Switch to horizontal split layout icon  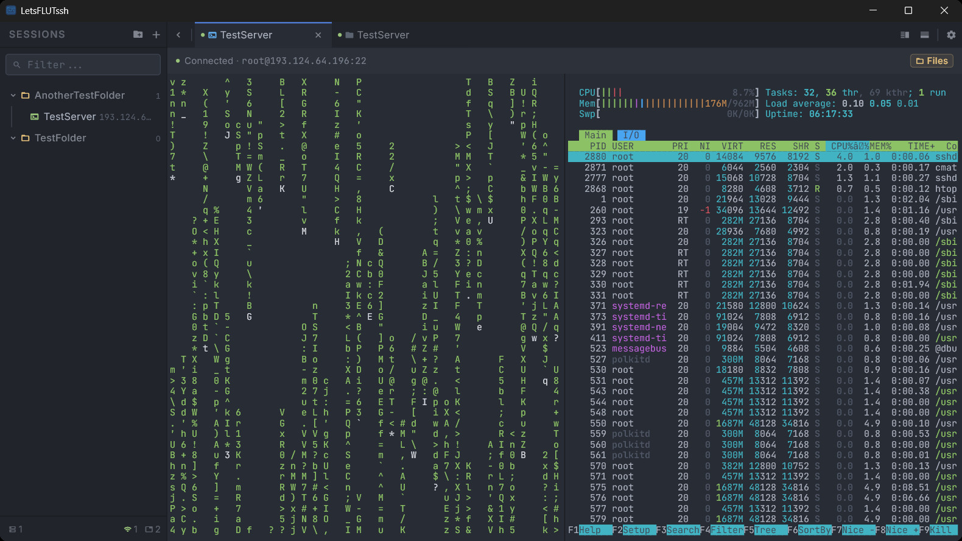924,35
